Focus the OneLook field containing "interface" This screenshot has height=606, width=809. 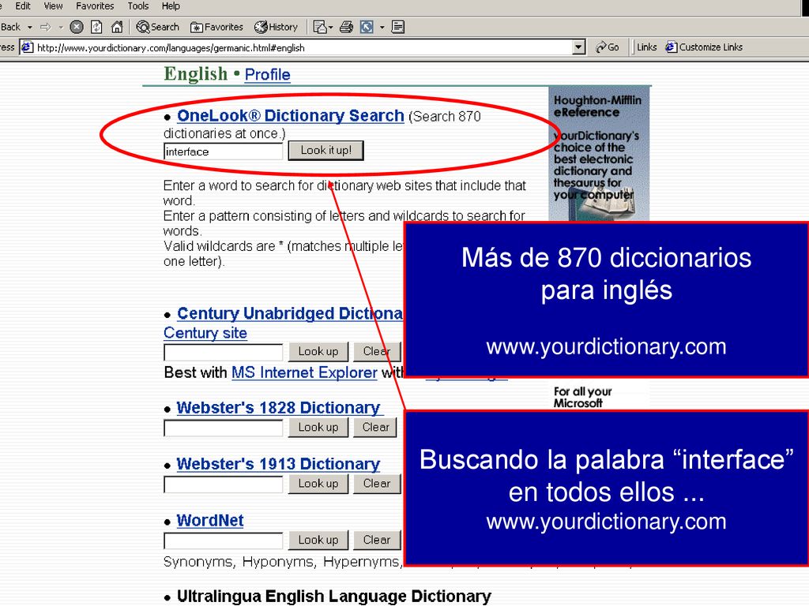click(x=223, y=151)
